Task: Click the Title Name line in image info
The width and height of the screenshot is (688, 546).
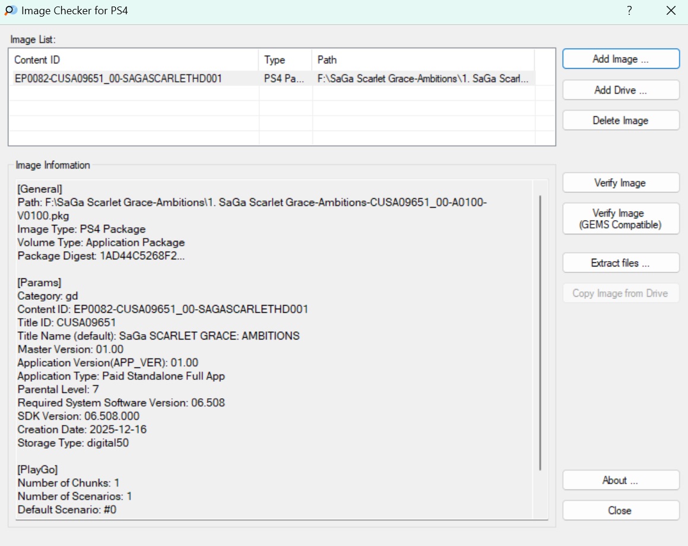Action: pyautogui.click(x=158, y=336)
